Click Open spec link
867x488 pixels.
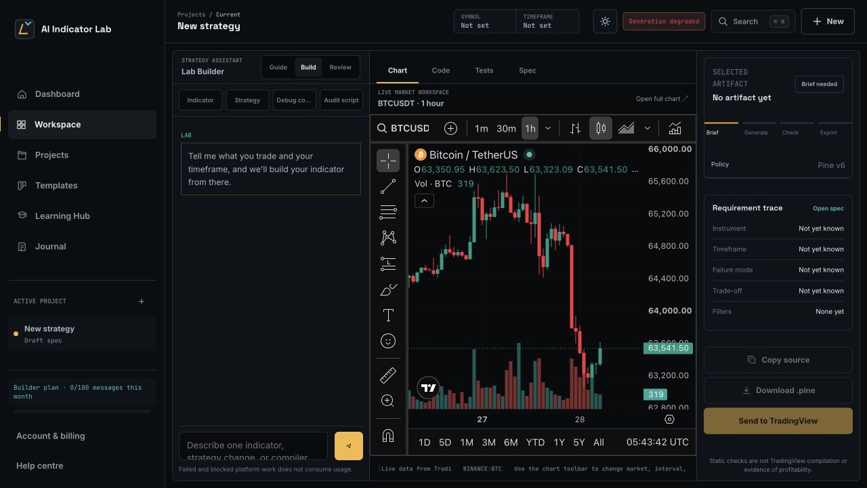pyautogui.click(x=828, y=209)
